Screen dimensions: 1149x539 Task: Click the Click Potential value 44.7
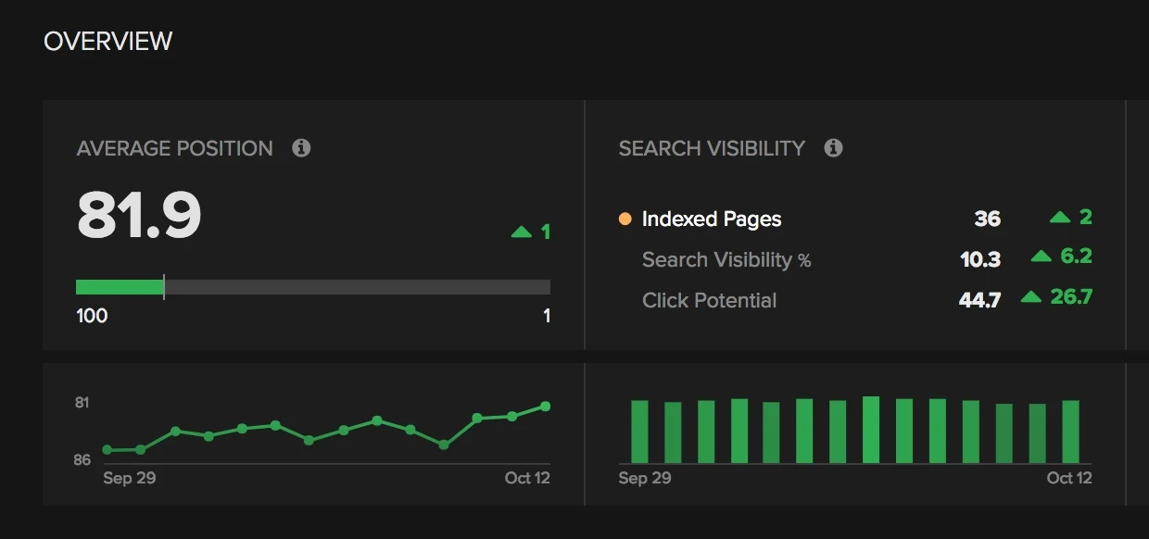979,300
